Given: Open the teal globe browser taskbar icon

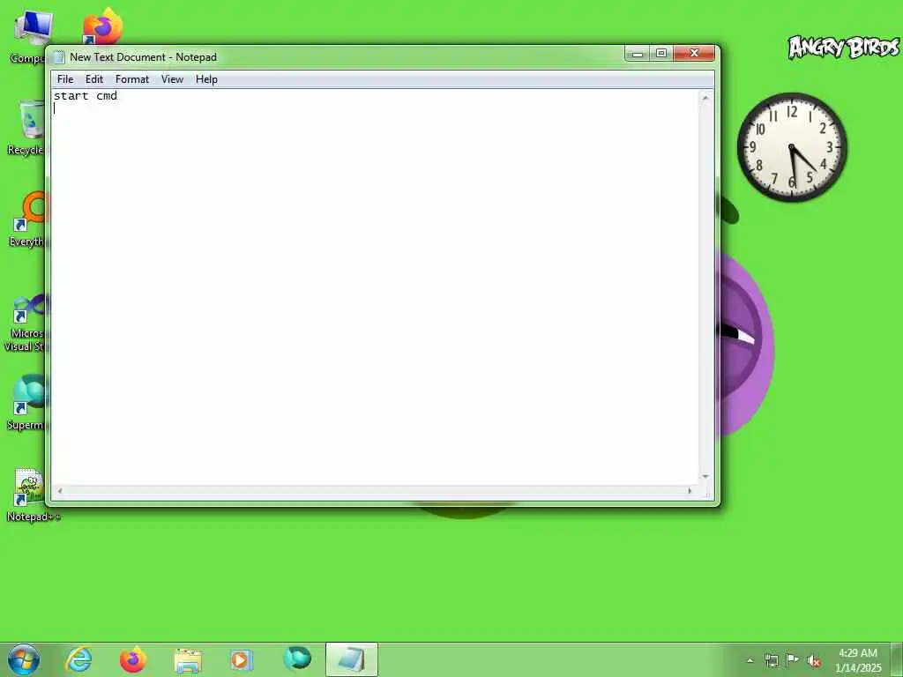Looking at the screenshot, I should (x=297, y=658).
